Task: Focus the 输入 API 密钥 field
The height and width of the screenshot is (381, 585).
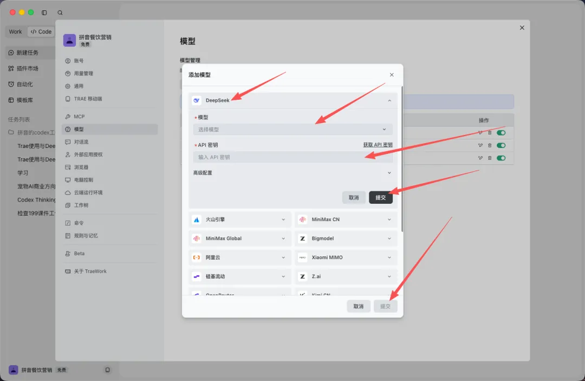Action: tap(293, 157)
